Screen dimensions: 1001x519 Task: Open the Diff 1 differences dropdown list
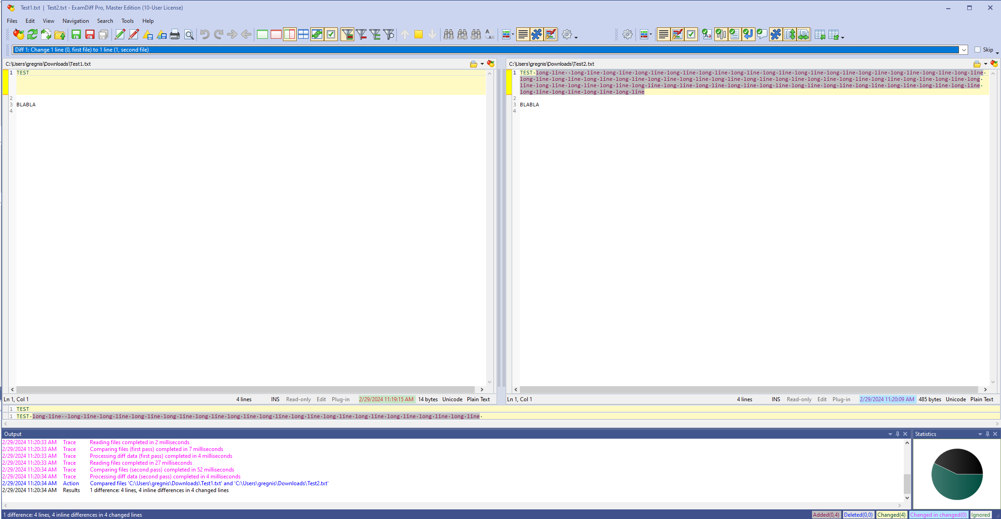click(964, 50)
